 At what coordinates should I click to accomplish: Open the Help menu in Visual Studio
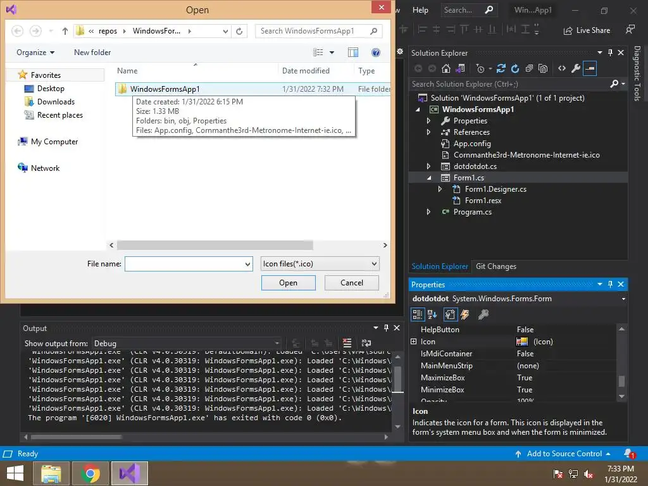[x=420, y=10]
